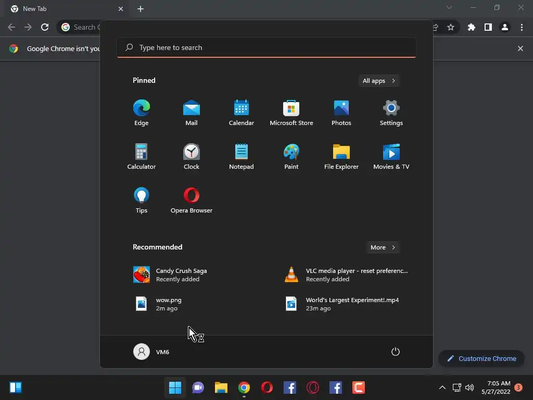The width and height of the screenshot is (533, 400).
Task: Open the volume control in system tray
Action: [x=469, y=387]
